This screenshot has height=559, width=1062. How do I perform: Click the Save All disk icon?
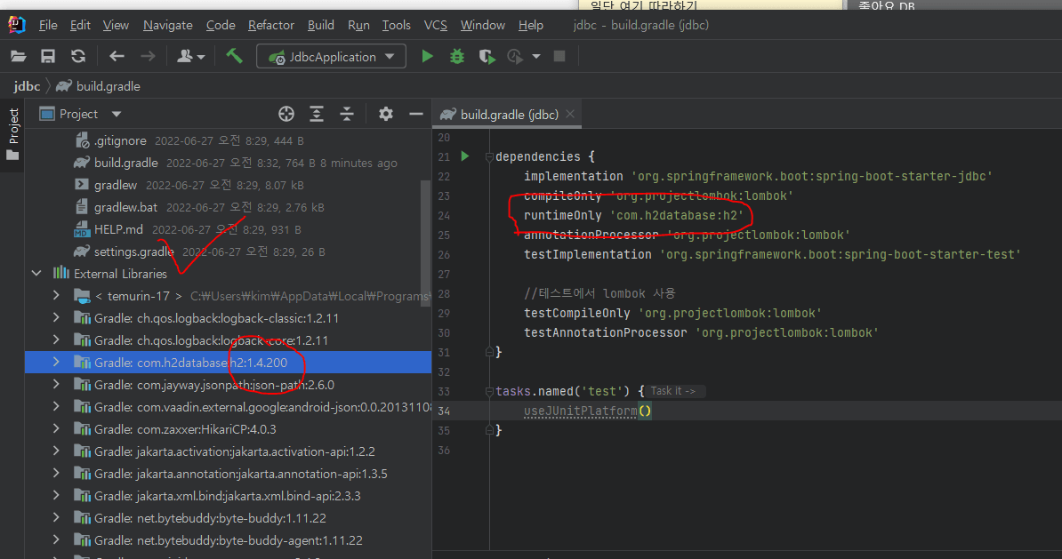click(x=48, y=56)
